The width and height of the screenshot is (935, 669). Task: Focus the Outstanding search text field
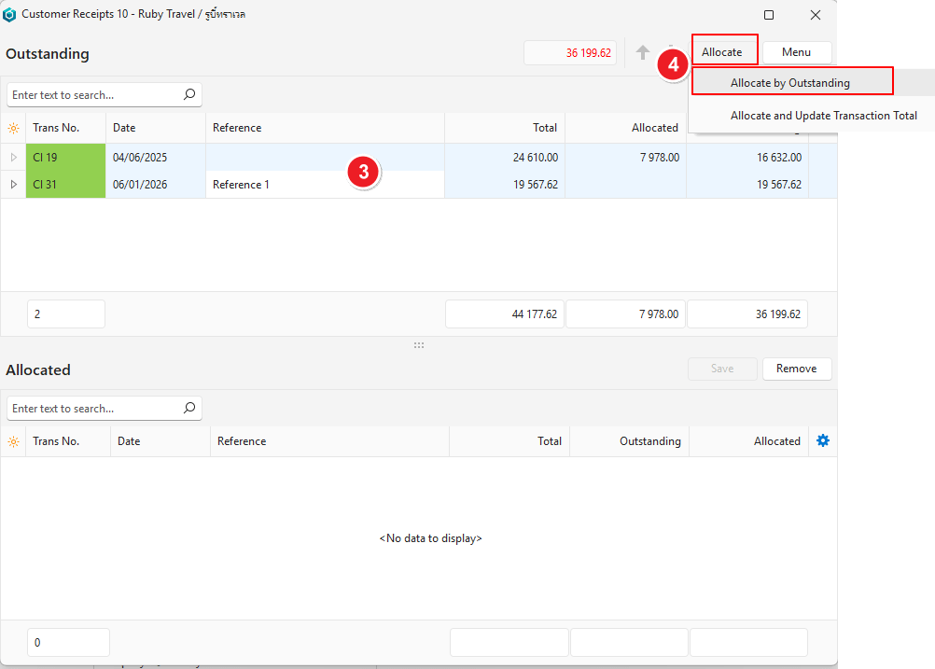pos(91,95)
